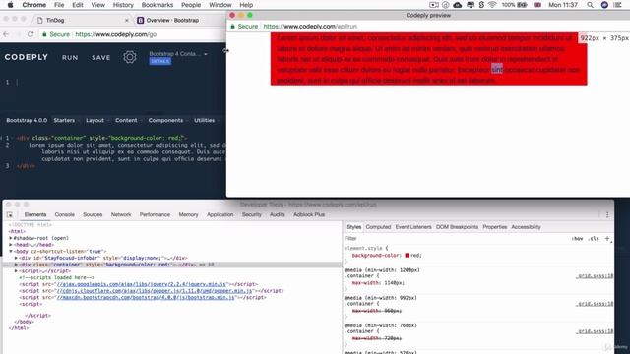
Task: Open the View menu
Action: (x=97, y=5)
